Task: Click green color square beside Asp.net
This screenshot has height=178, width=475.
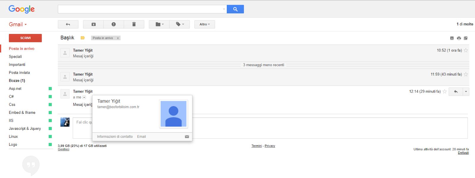Action: [x=50, y=88]
